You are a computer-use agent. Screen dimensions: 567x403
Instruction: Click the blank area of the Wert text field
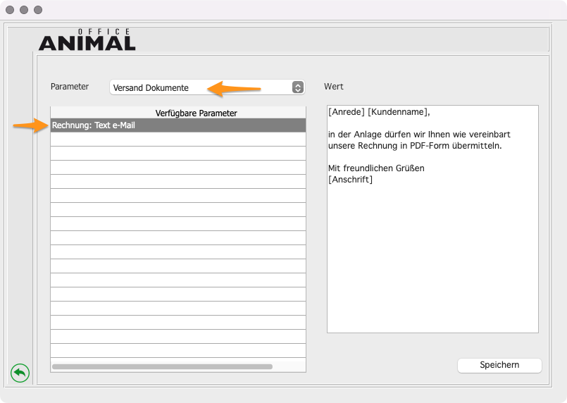tap(432, 268)
